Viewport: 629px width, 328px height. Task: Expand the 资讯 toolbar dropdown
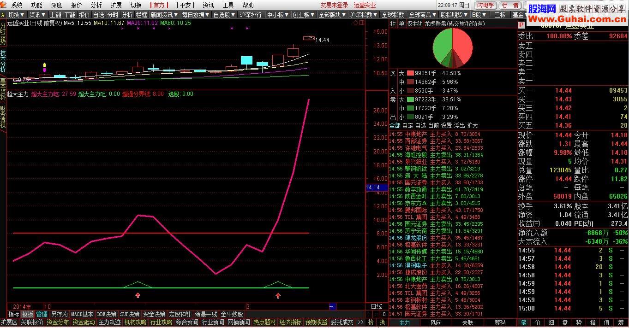click(37, 15)
